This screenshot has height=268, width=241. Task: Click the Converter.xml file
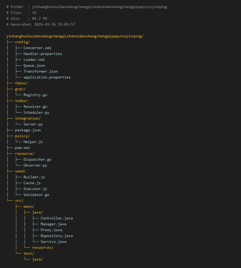click(x=37, y=48)
